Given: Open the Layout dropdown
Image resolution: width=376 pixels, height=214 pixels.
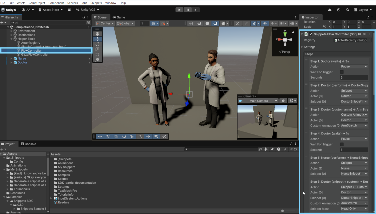Looking at the screenshot, I should click(x=363, y=10).
